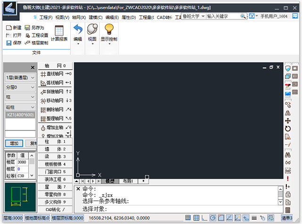
Task: Select the 删除轴网 delete grid tool
Action: 55,109
